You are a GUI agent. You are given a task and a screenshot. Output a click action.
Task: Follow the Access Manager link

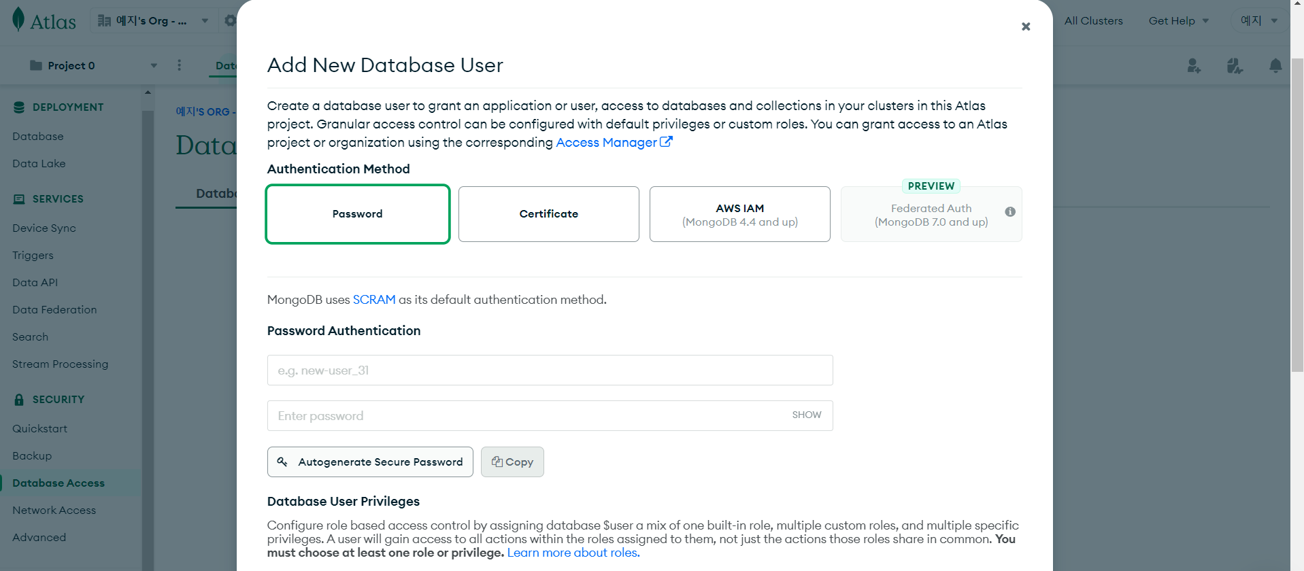(606, 142)
